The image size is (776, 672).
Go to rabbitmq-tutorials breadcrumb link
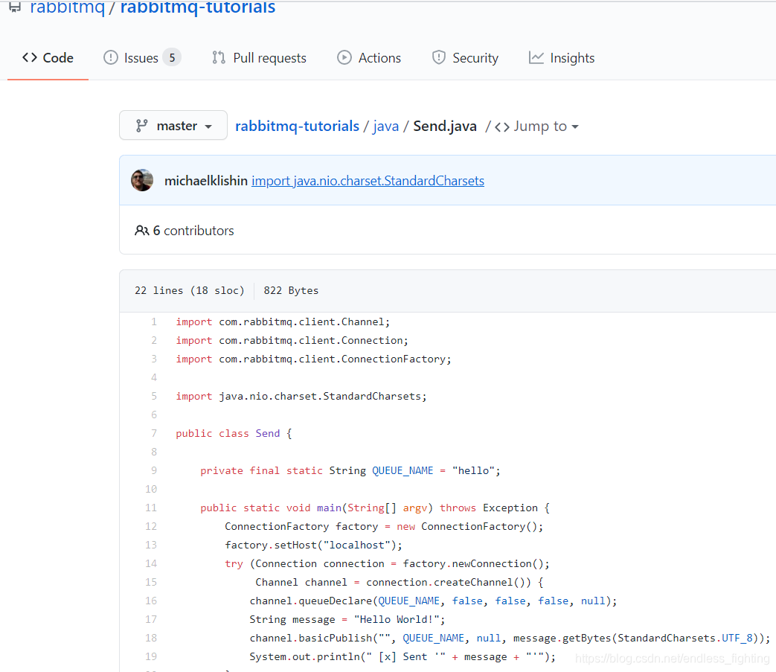click(x=297, y=127)
